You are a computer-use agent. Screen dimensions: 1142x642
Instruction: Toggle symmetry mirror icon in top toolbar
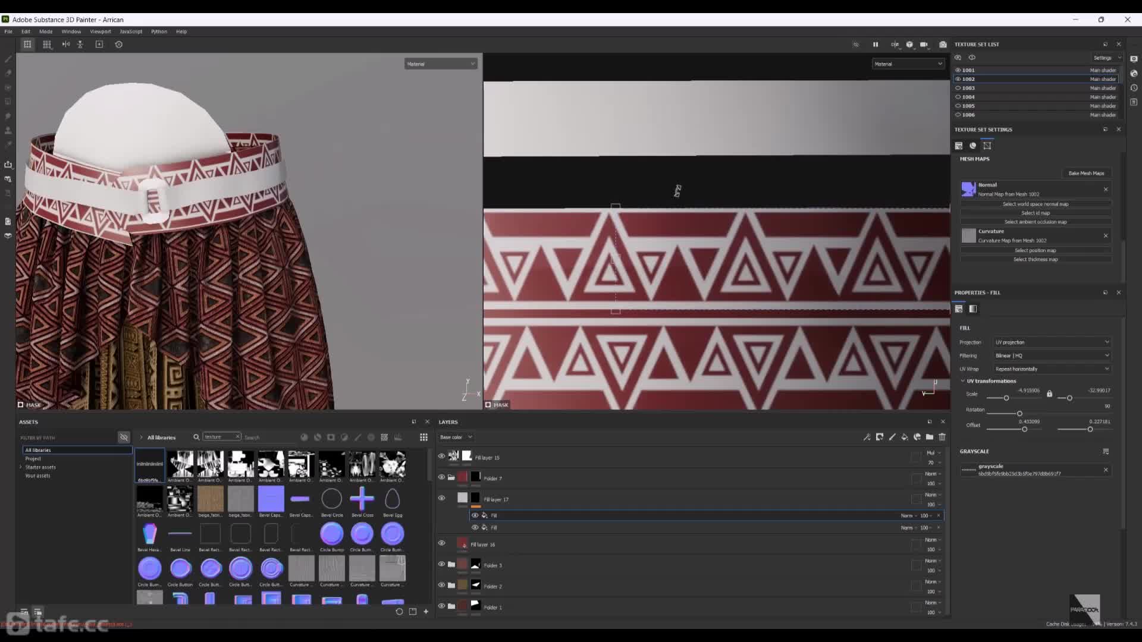click(66, 44)
